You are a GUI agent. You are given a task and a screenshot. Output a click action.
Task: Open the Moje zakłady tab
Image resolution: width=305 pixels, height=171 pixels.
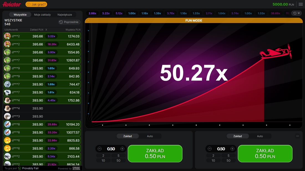point(42,15)
